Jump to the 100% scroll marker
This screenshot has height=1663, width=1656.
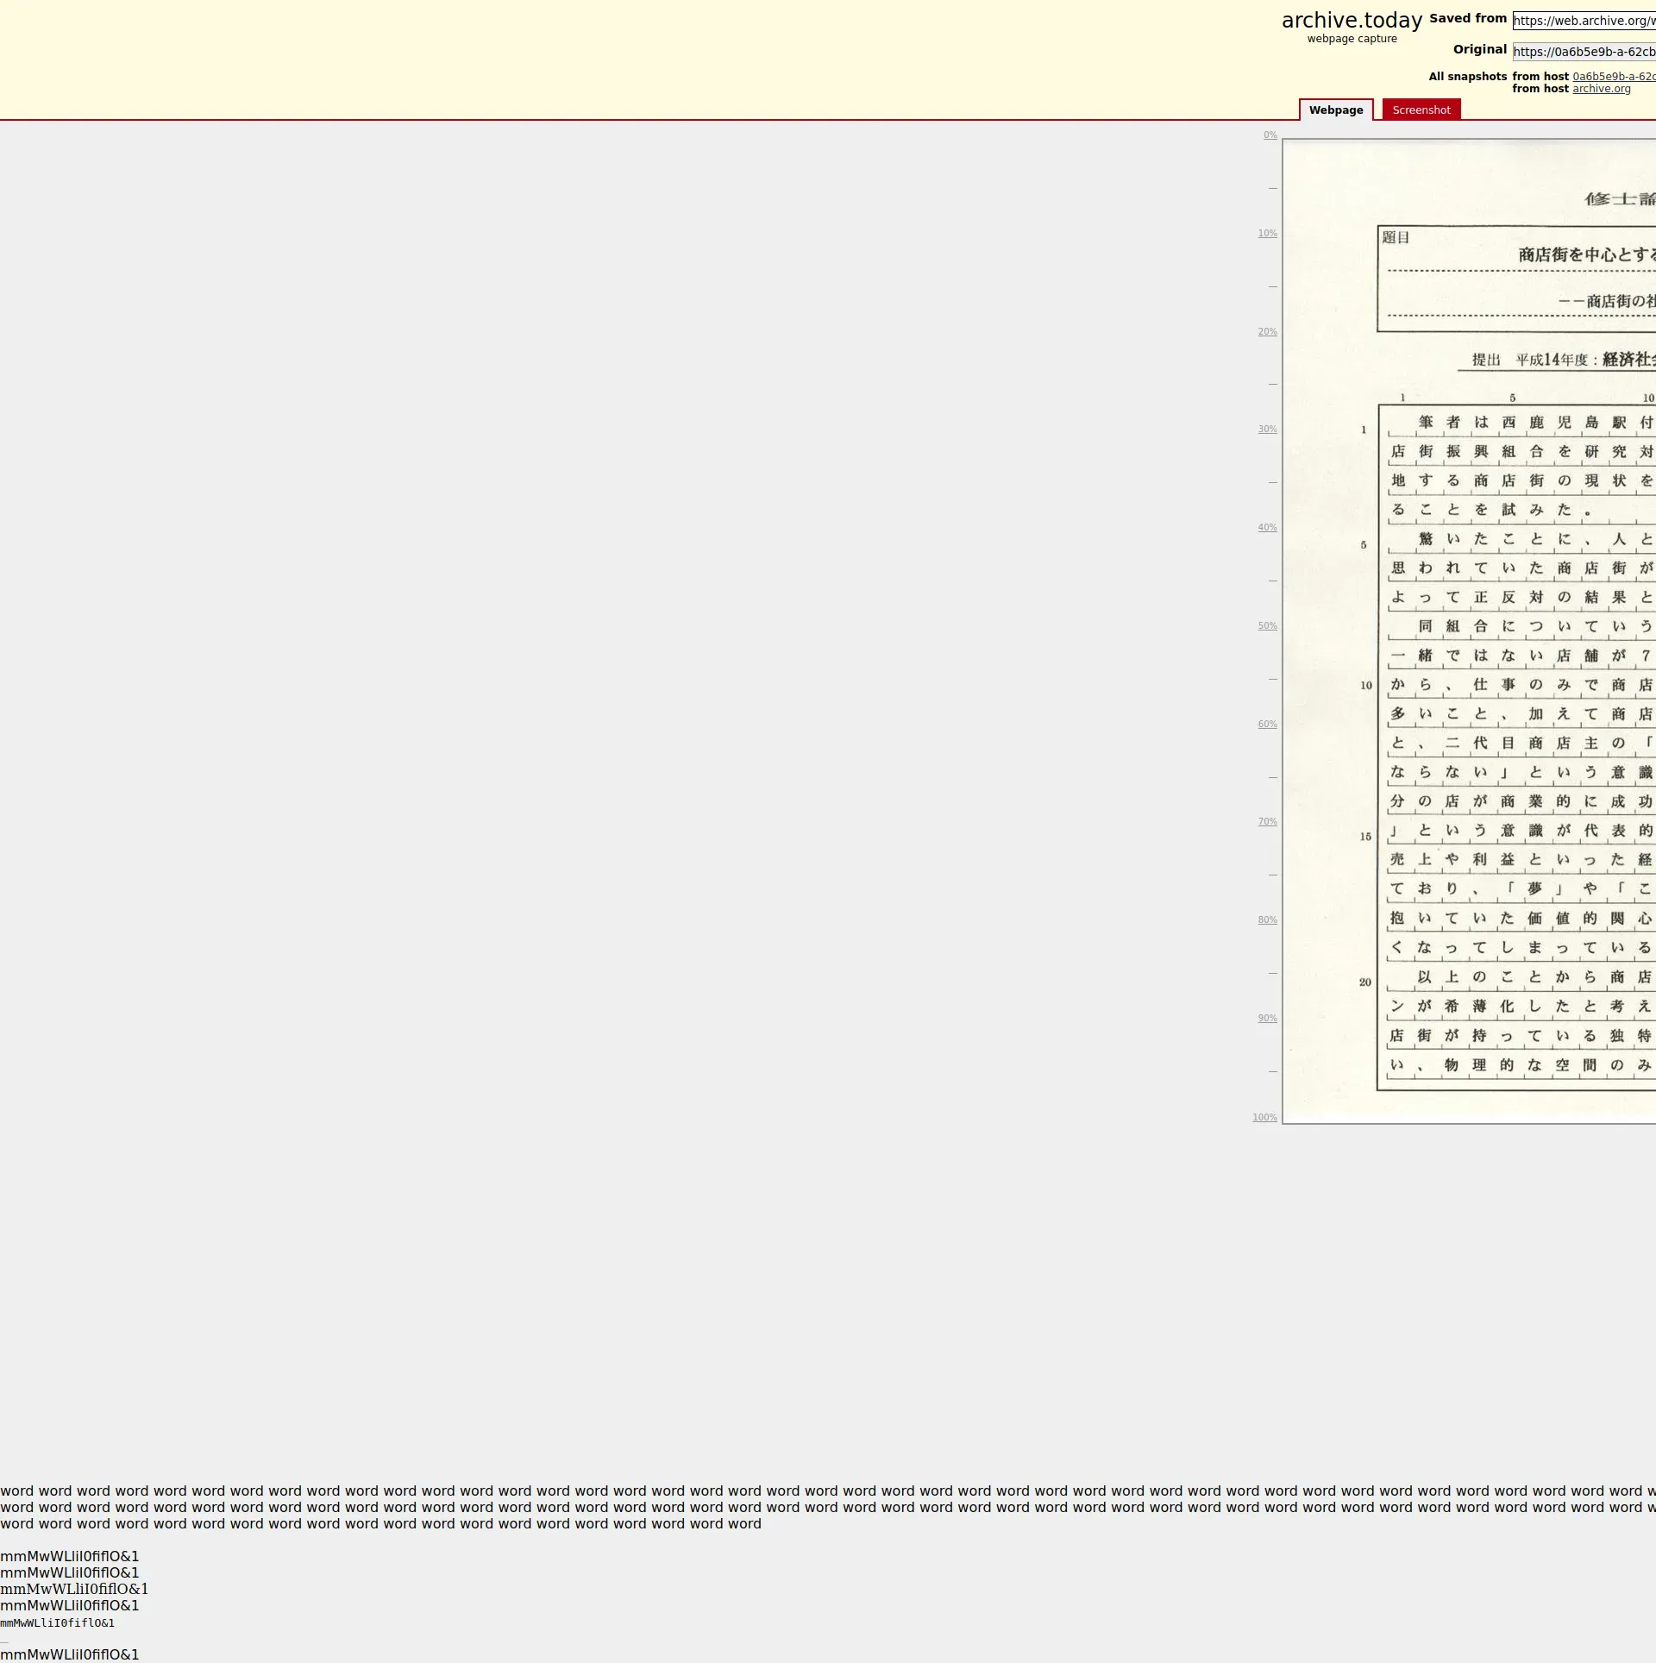click(x=1264, y=1118)
